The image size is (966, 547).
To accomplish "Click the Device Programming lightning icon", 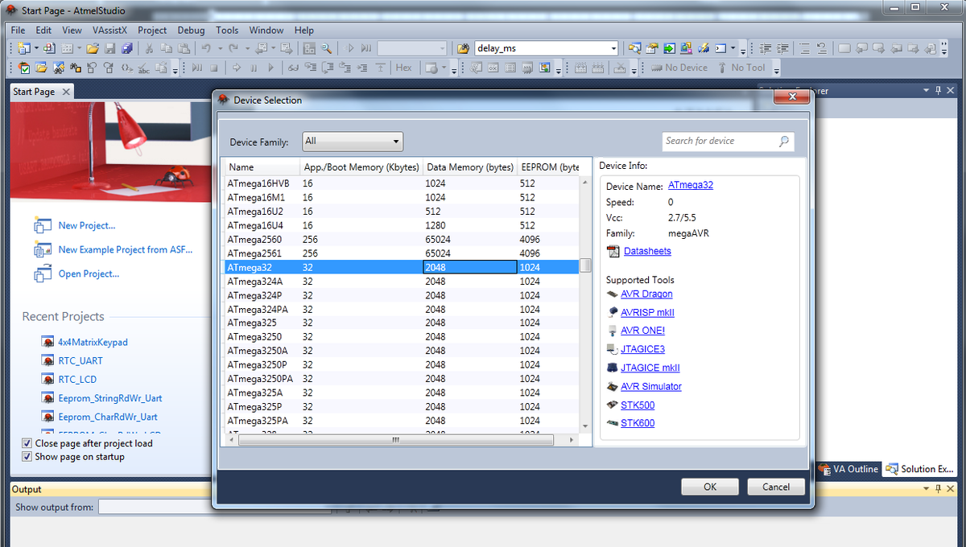I will 704,48.
